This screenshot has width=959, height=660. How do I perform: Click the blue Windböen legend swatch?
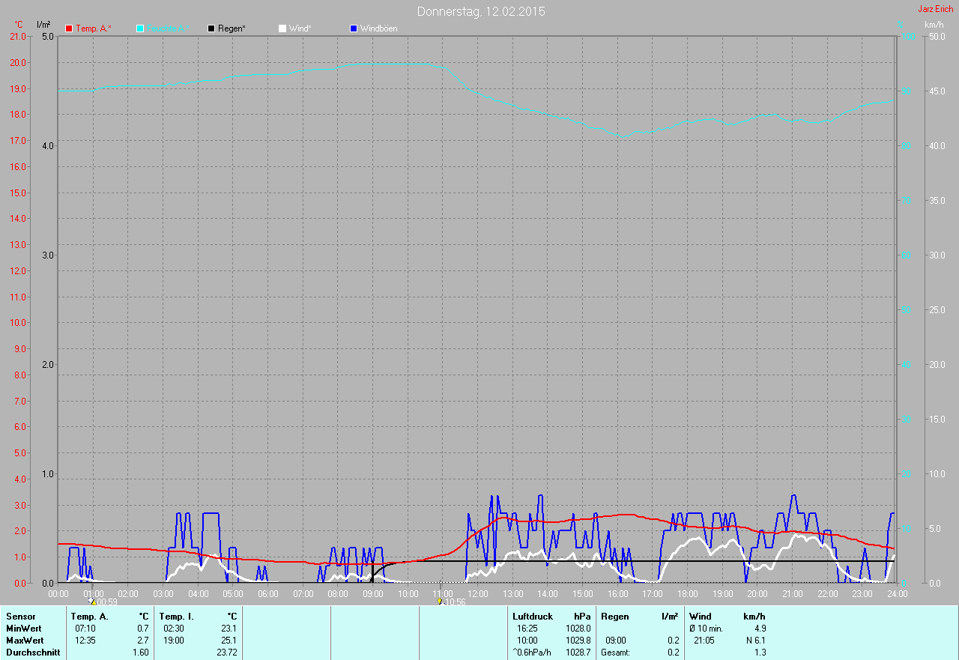tap(354, 28)
